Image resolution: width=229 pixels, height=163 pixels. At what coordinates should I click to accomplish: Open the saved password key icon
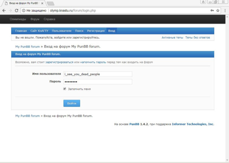[212, 10]
